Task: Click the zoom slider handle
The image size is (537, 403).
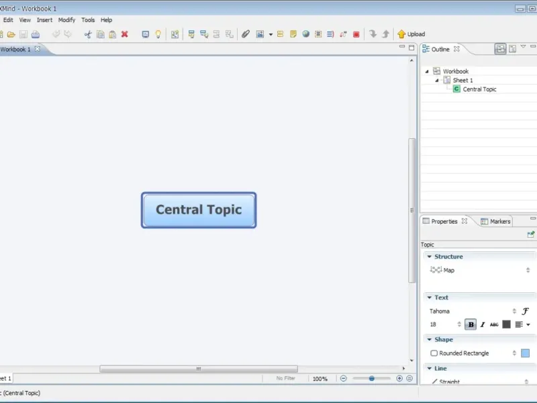Action: coord(372,378)
